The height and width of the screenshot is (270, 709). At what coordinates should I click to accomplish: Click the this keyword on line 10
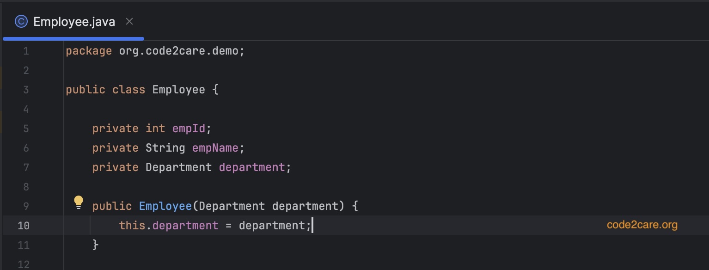click(132, 226)
